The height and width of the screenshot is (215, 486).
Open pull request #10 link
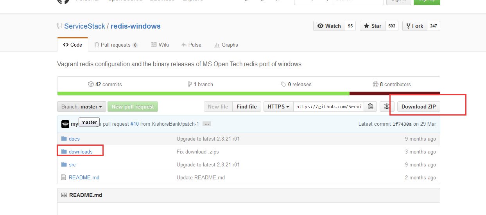pyautogui.click(x=135, y=124)
